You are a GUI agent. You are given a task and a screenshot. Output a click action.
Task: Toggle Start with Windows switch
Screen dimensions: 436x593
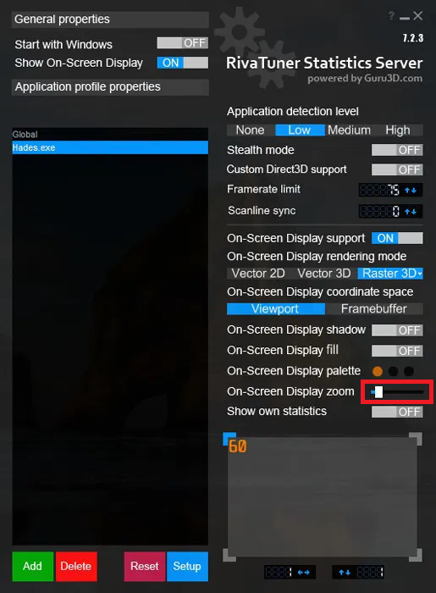click(183, 42)
